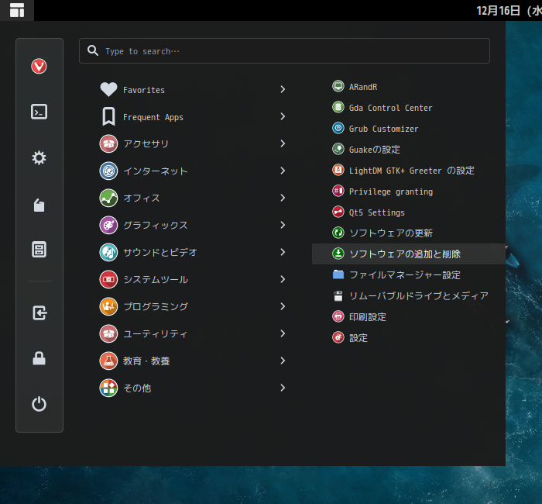Image resolution: width=542 pixels, height=504 pixels.
Task: Select the 教育・教養 category label
Action: click(146, 361)
